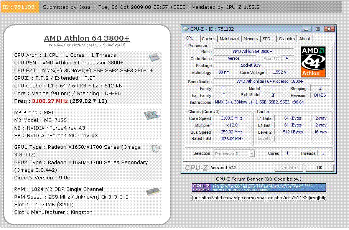Click the CPU-Z Forum Banner link
349x230 pixels.
pyautogui.click(x=258, y=179)
